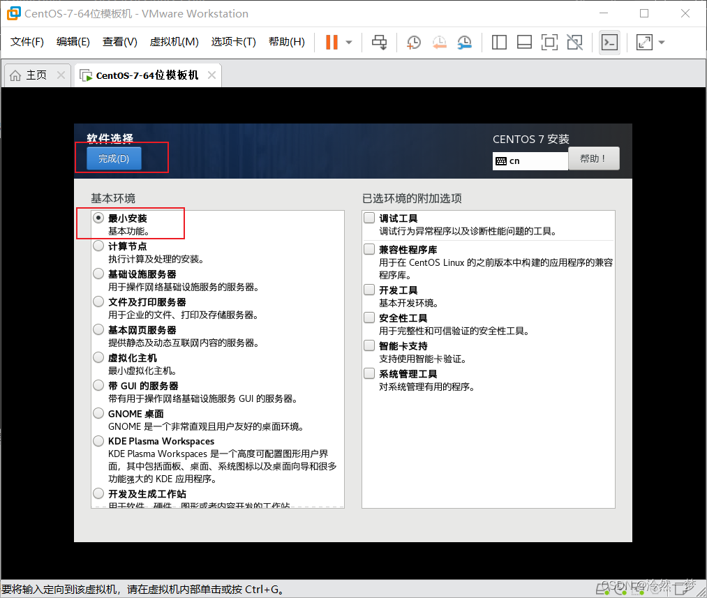The width and height of the screenshot is (707, 598).
Task: Click the VMware Workstation title bar logo
Action: 13,13
